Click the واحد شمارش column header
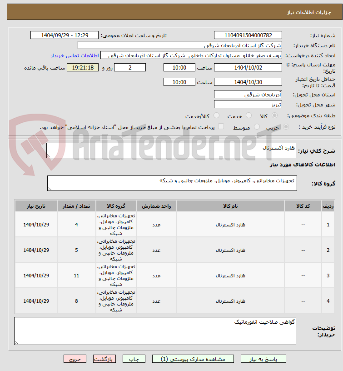This screenshot has height=371, width=343. 156,206
